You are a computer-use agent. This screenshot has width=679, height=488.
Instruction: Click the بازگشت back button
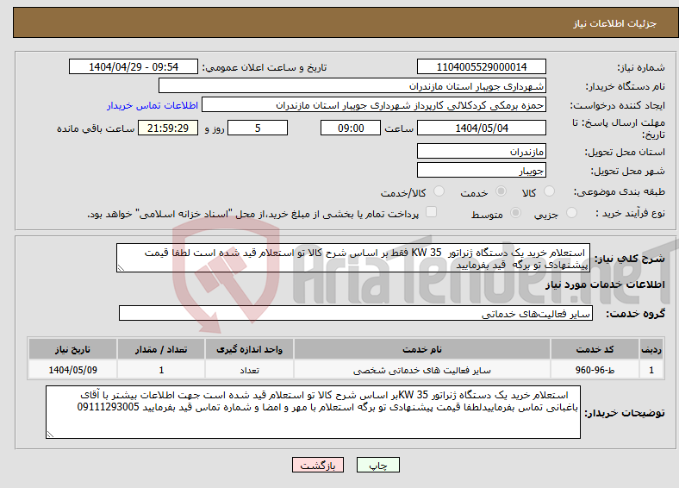(x=318, y=465)
